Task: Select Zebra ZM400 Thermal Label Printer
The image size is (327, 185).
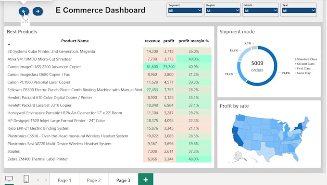Action: pyautogui.click(x=110, y=160)
